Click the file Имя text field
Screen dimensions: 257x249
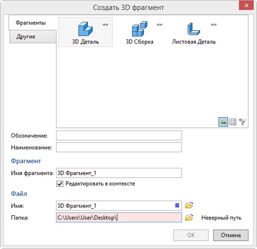coord(119,206)
